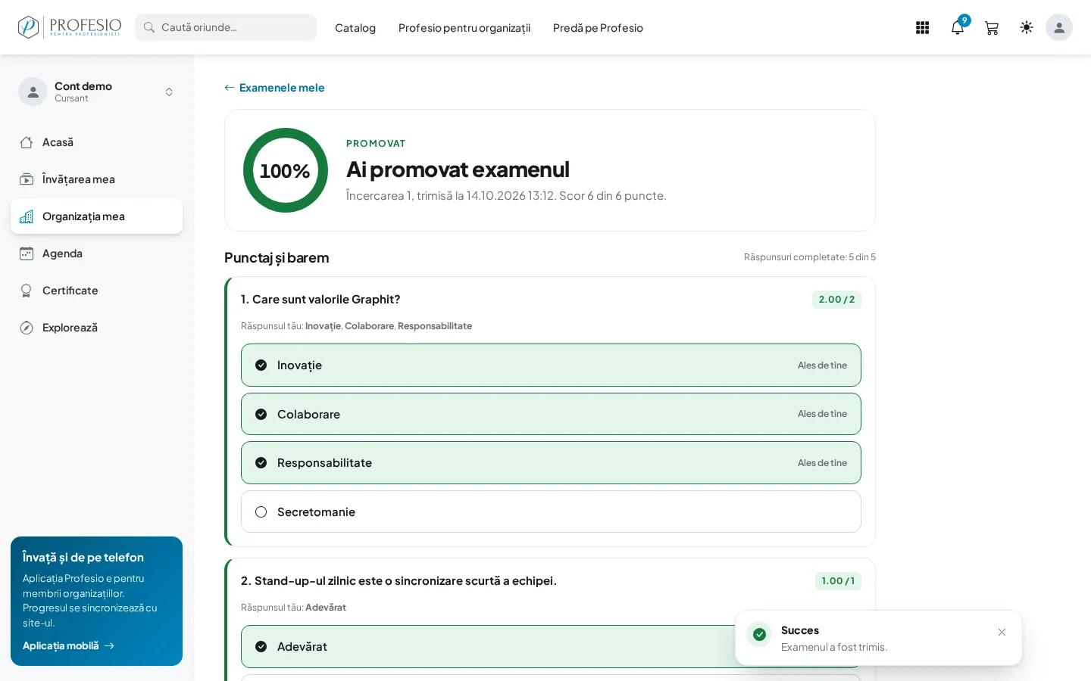Open the shopping cart
This screenshot has width=1091, height=681.
(x=992, y=28)
